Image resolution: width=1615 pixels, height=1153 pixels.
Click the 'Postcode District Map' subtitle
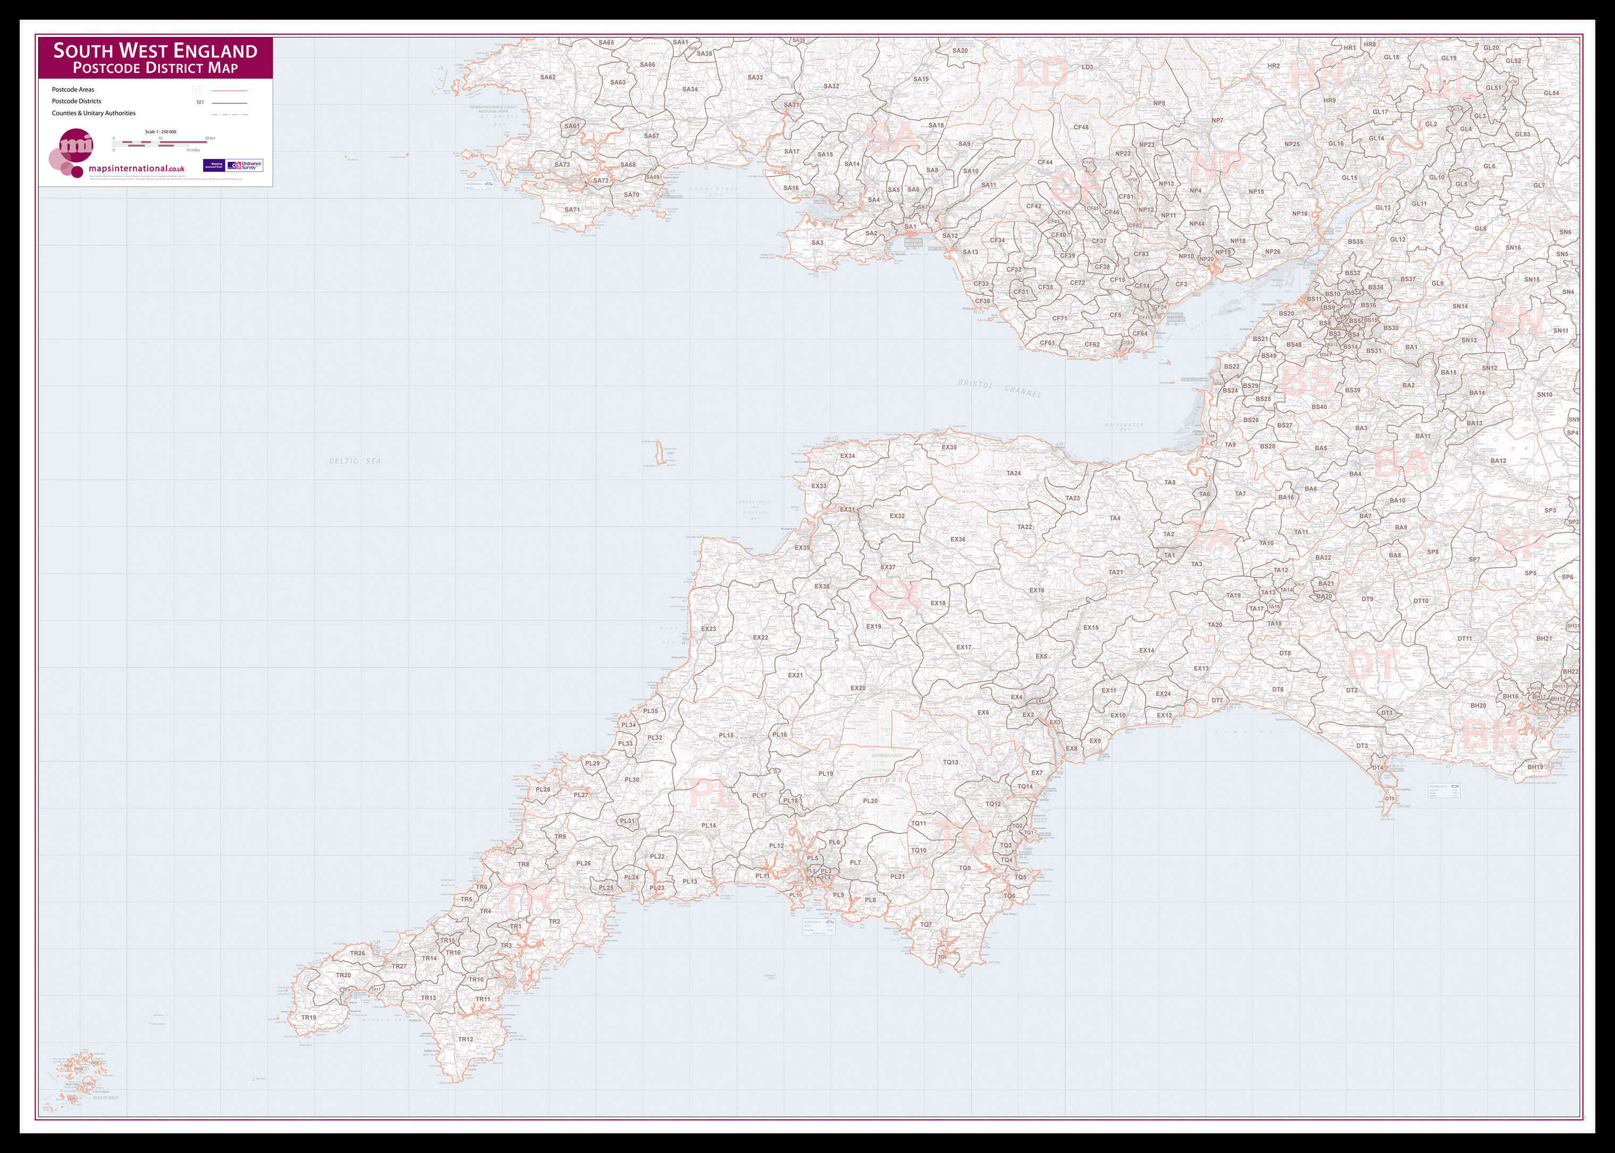tap(155, 68)
